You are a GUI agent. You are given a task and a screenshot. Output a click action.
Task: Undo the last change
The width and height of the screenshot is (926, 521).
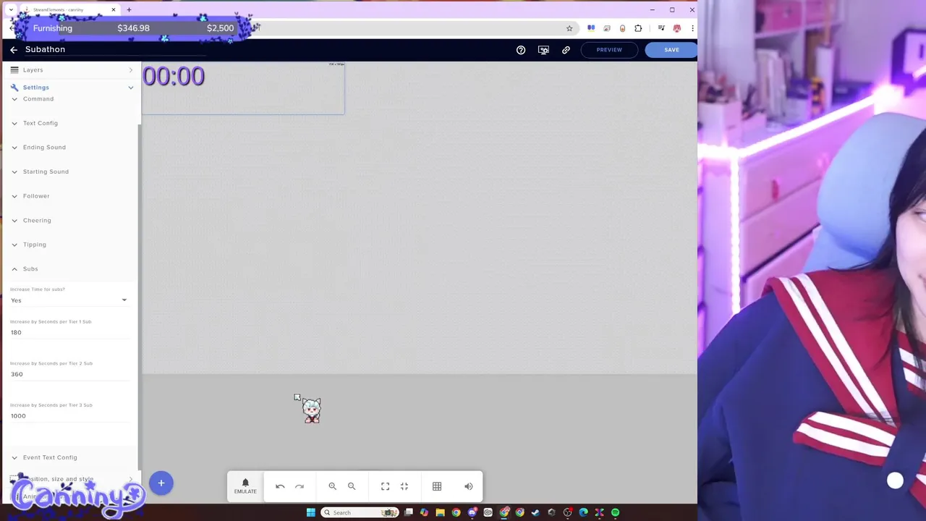tap(280, 486)
